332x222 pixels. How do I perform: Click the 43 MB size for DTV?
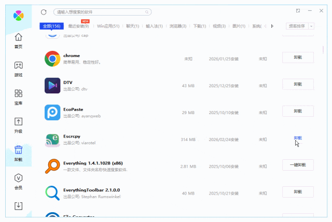(x=188, y=86)
